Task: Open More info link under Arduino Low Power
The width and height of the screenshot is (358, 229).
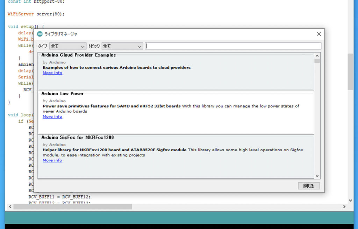Action: tap(52, 117)
